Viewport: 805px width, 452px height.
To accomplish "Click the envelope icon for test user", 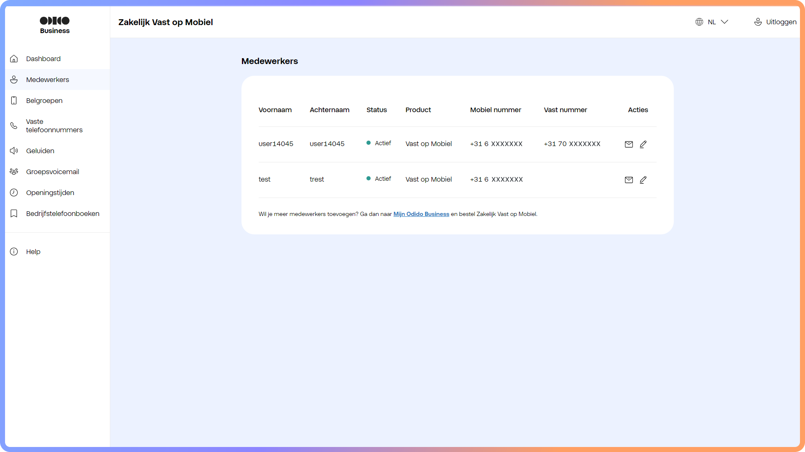I will pos(628,180).
